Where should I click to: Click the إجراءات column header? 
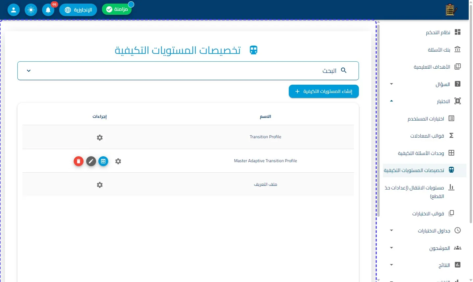click(x=100, y=117)
